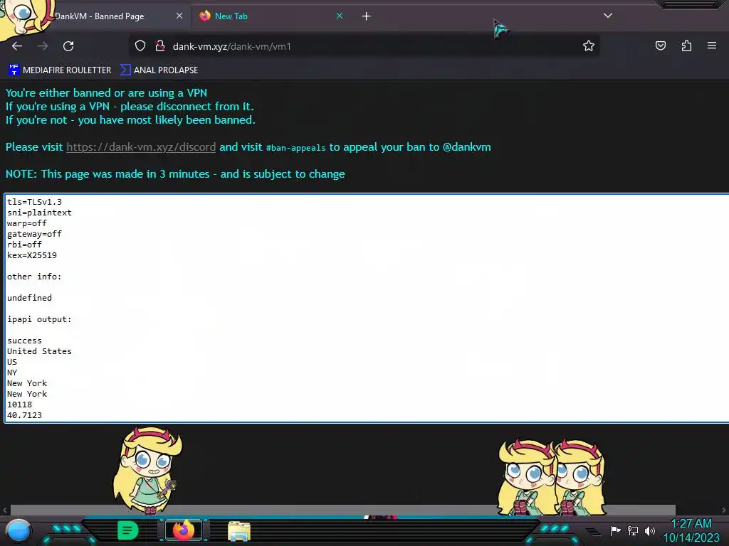Show site security lock information
The height and width of the screenshot is (546, 729).
click(160, 46)
